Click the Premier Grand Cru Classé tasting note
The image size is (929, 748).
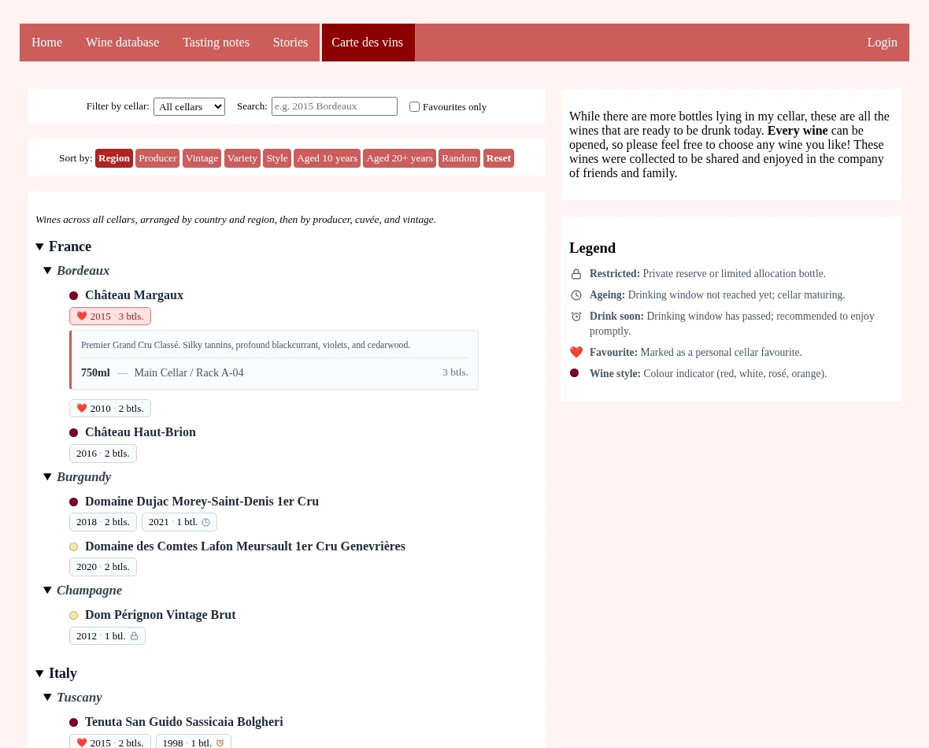click(x=246, y=345)
